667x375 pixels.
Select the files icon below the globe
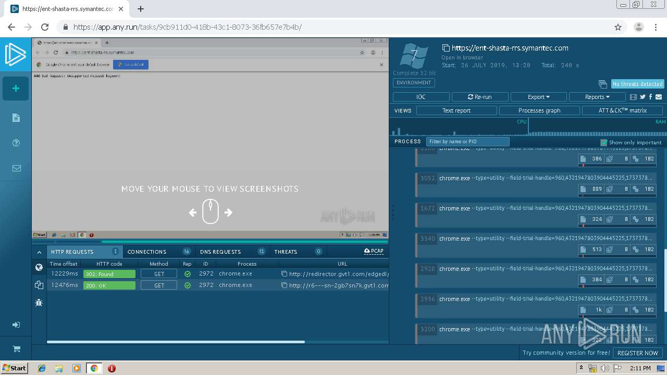[x=39, y=285]
